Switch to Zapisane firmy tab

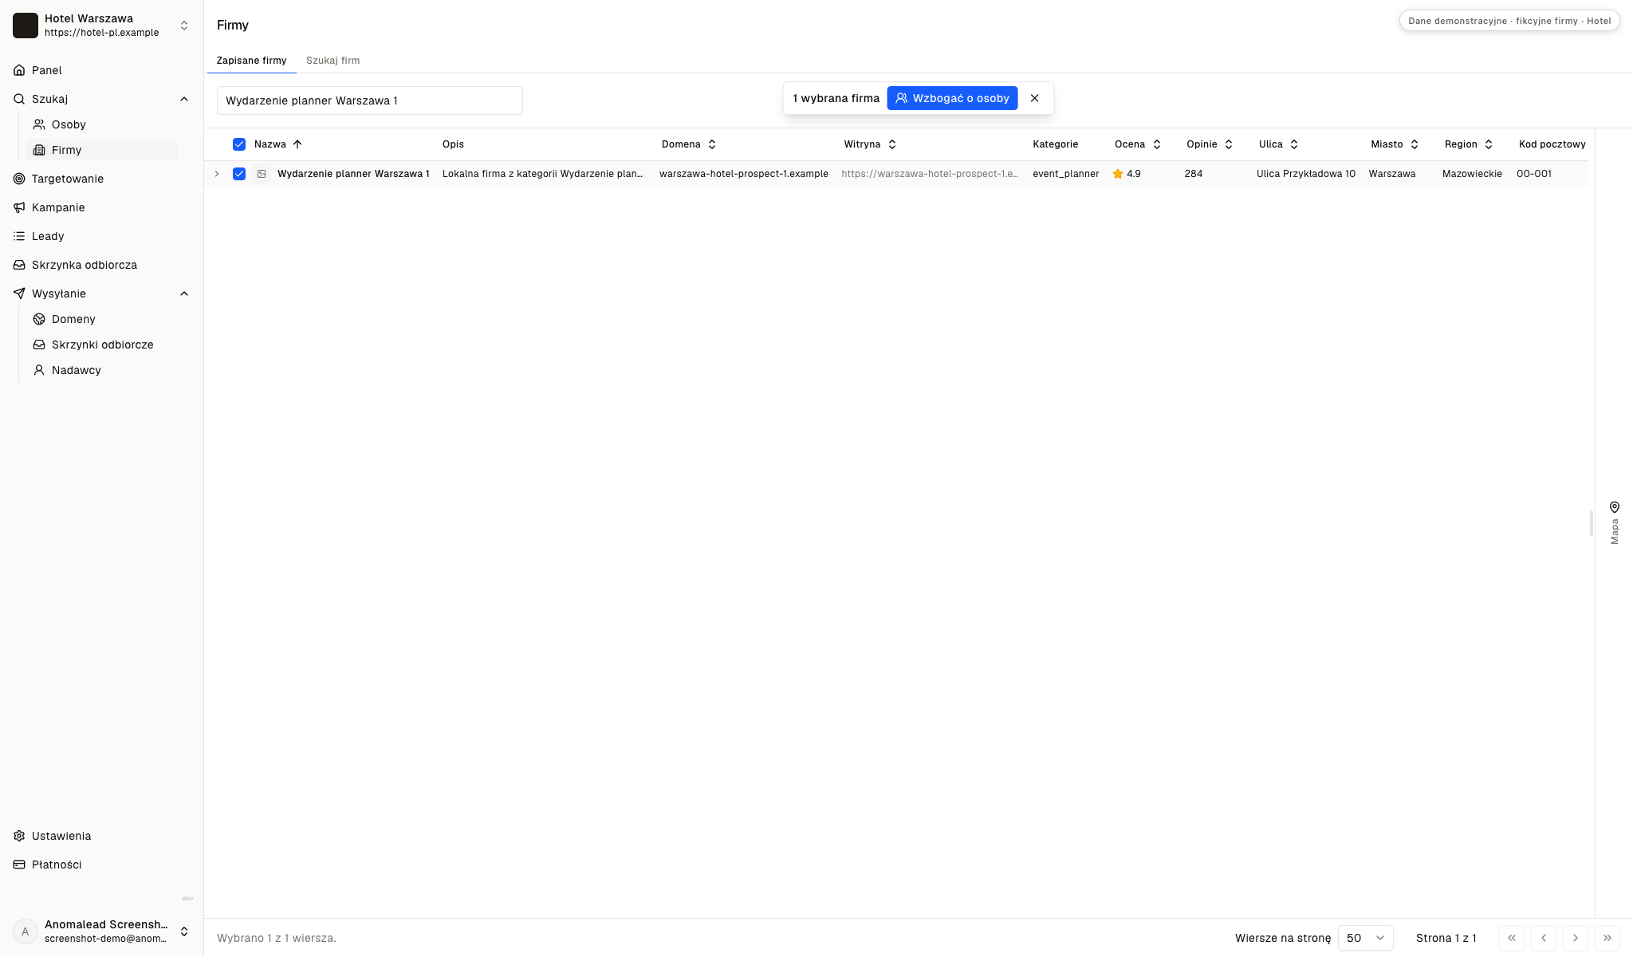coord(251,61)
